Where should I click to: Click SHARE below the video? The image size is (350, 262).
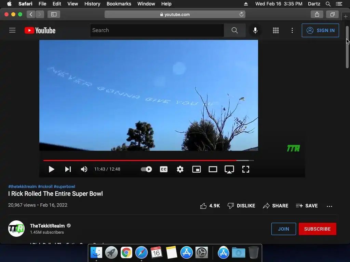[x=276, y=206]
